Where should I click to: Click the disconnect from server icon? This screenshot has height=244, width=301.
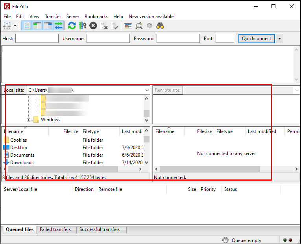pos(104,26)
